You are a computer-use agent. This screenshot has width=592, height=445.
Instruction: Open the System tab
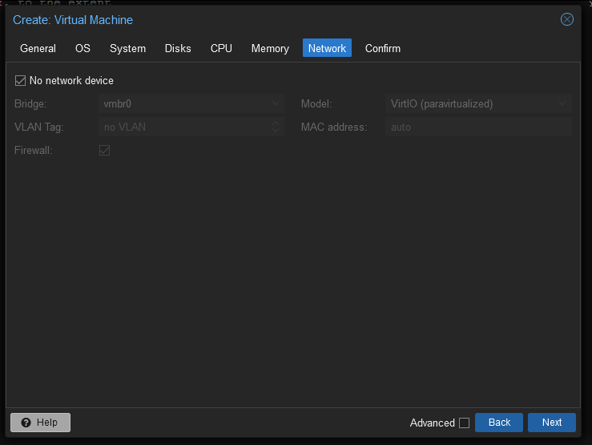[x=127, y=48]
